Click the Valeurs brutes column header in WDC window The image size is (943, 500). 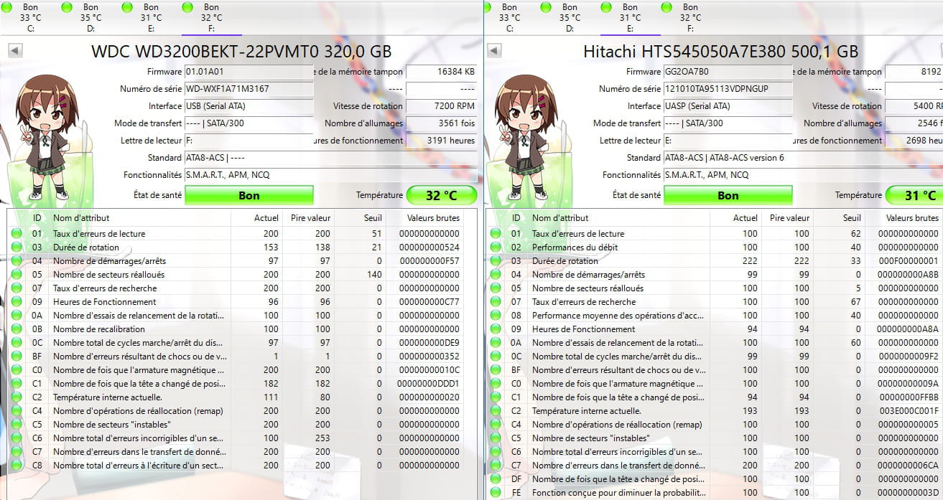tap(425, 217)
